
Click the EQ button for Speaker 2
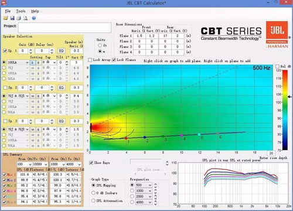pyautogui.click(x=61, y=87)
